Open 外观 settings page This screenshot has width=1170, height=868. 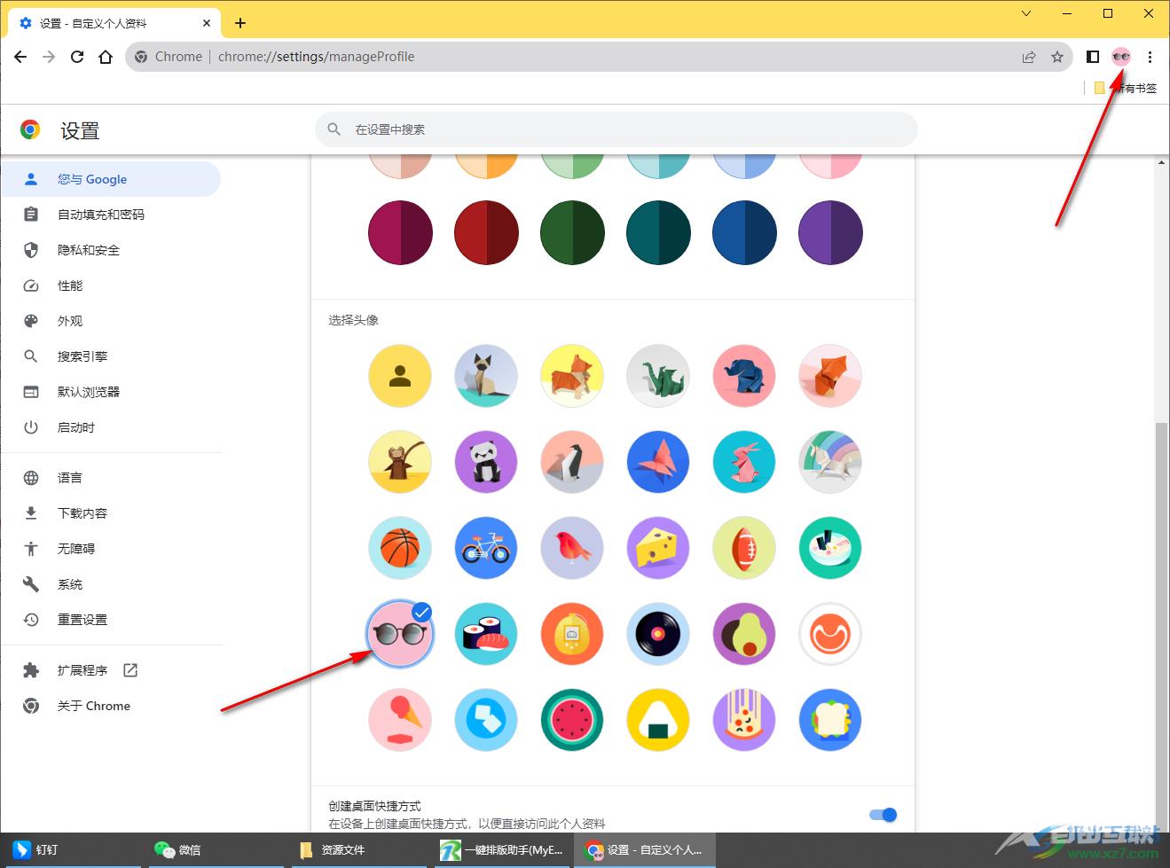point(111,321)
